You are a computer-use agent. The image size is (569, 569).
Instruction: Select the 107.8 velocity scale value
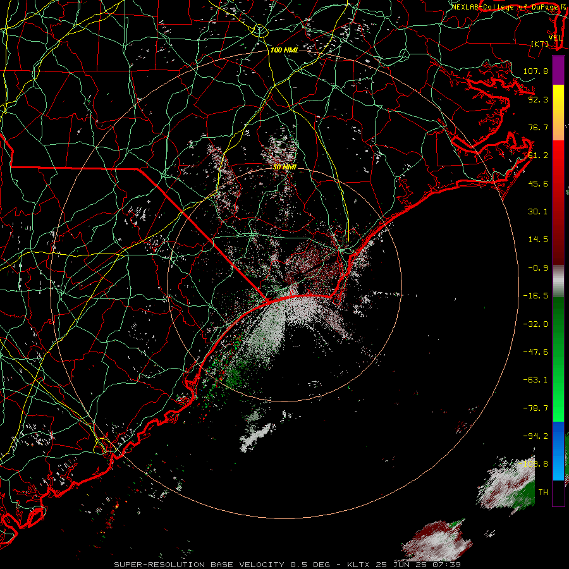[x=535, y=71]
